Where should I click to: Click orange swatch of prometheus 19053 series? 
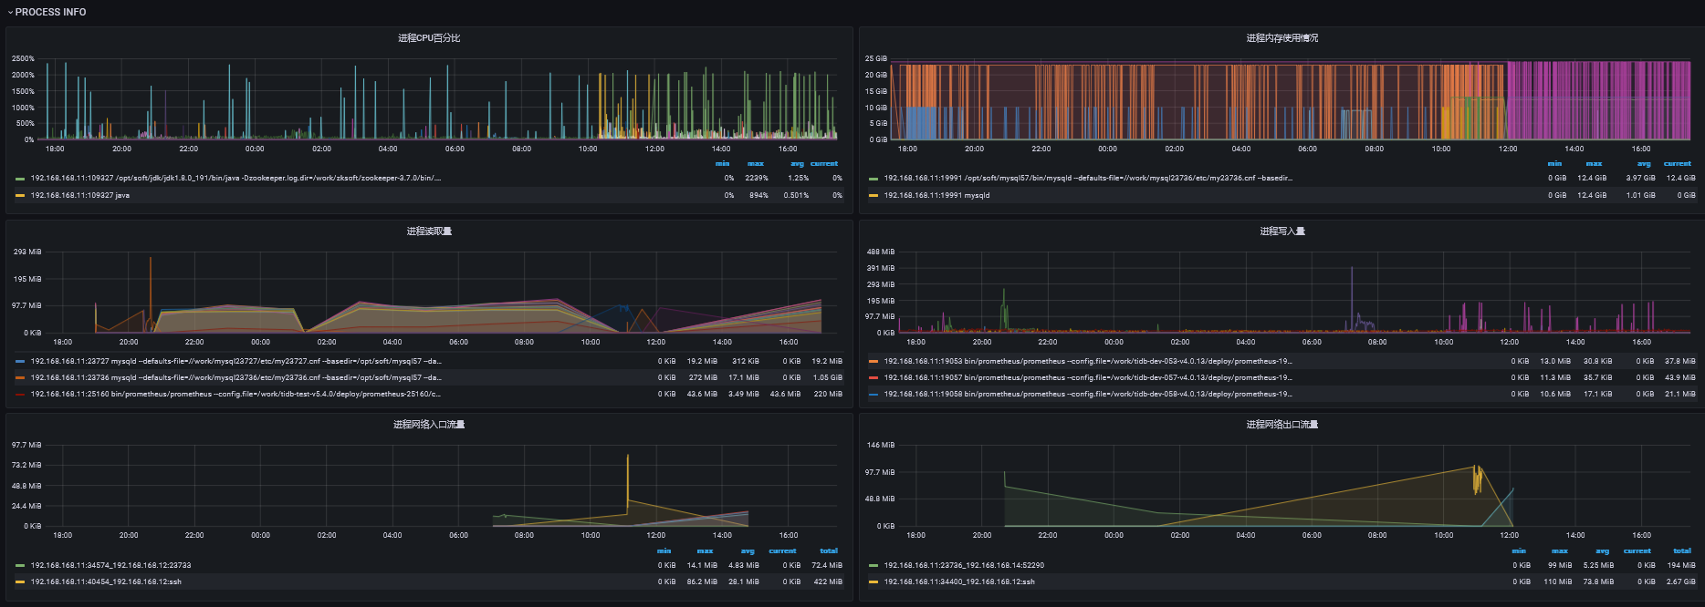873,362
